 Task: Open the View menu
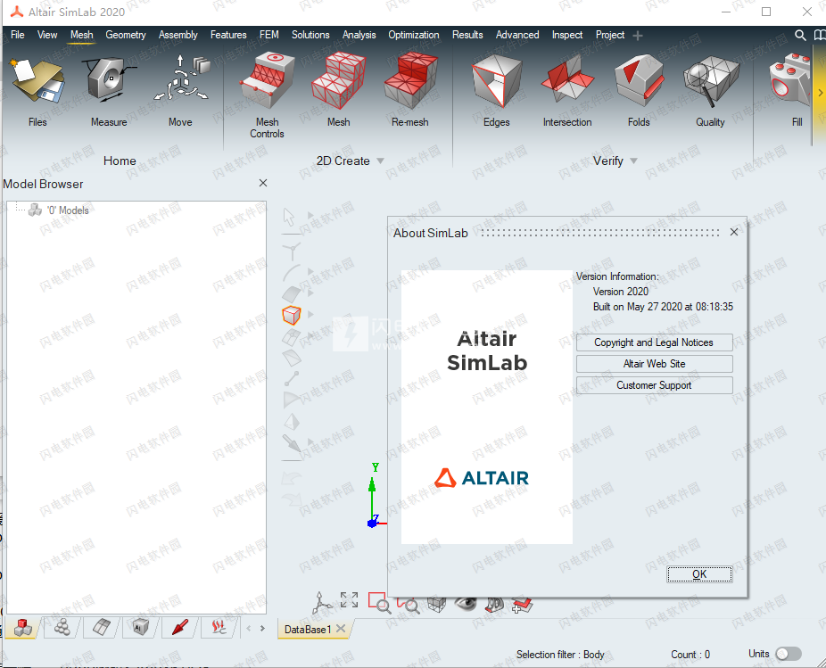coord(47,35)
